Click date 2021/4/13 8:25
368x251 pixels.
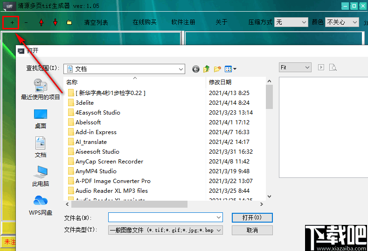point(229,93)
